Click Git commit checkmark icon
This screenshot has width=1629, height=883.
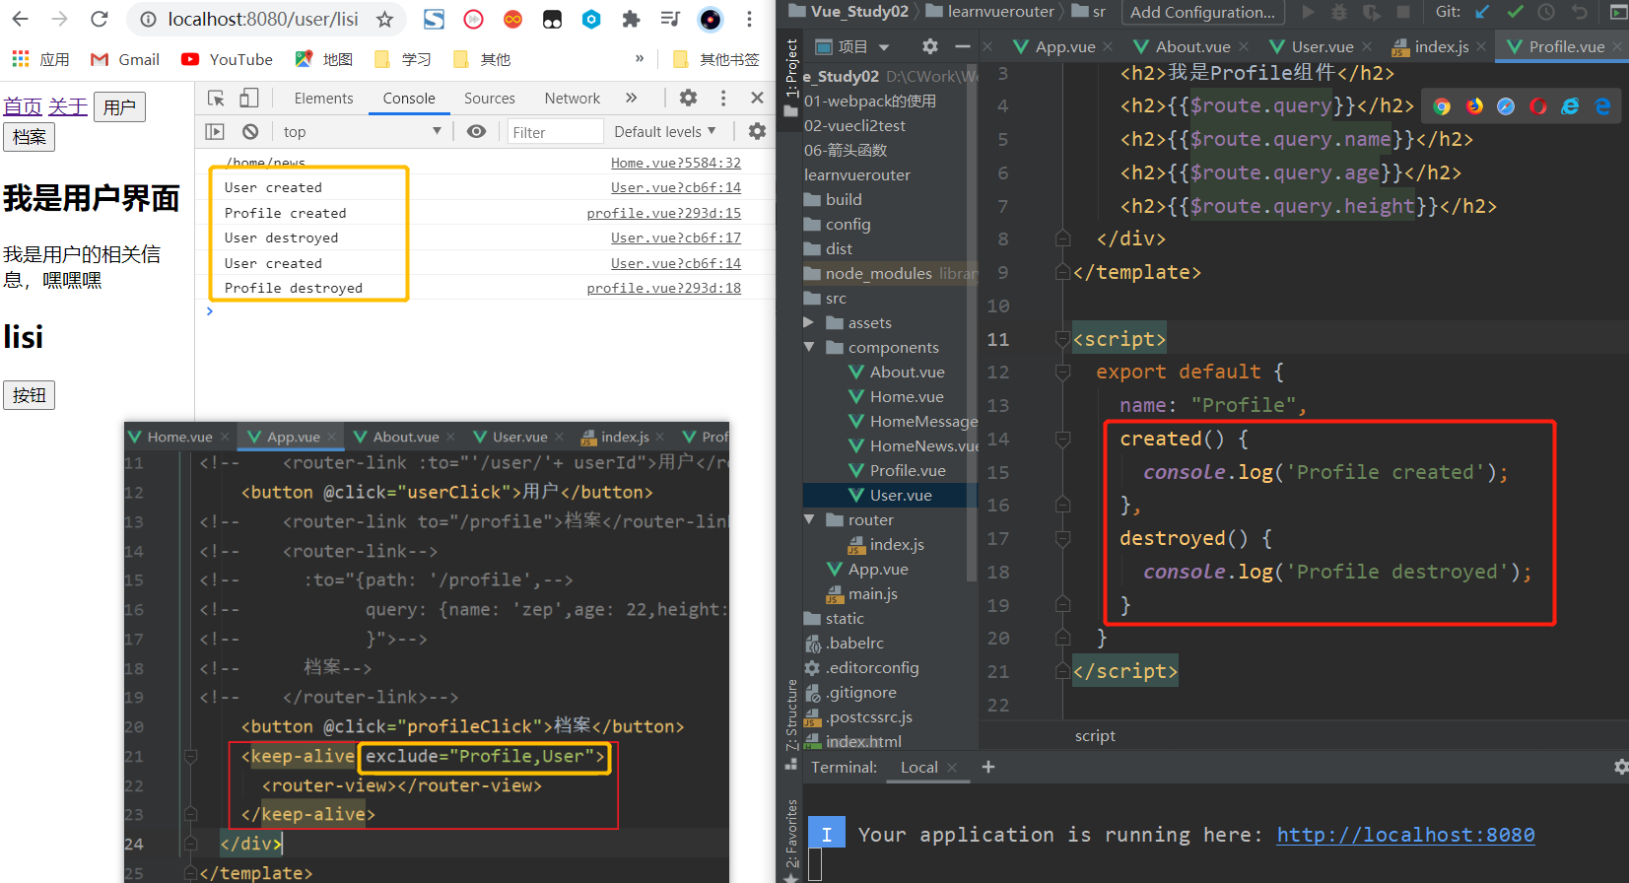1515,12
